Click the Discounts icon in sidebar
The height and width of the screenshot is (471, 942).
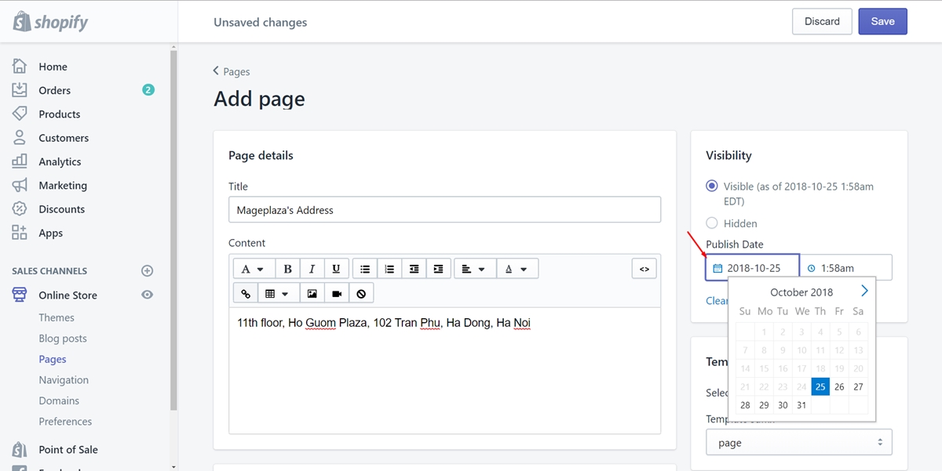click(x=20, y=209)
